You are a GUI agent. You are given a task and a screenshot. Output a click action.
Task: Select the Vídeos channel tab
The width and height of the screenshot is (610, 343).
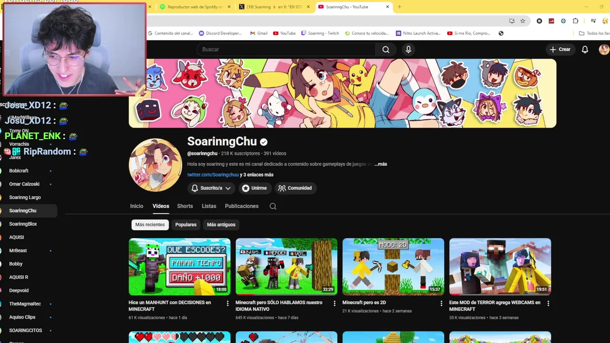161,206
